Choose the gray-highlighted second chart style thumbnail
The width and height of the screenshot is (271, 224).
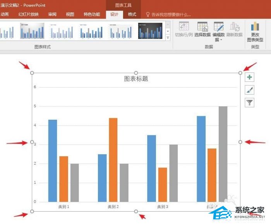pyautogui.click(x=32, y=31)
